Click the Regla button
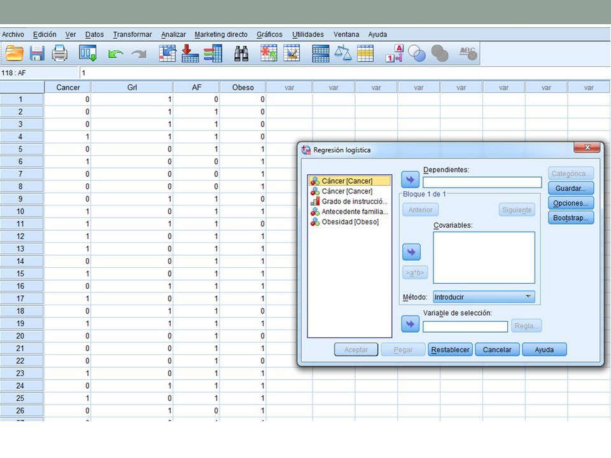The image size is (611, 458). pyautogui.click(x=526, y=326)
